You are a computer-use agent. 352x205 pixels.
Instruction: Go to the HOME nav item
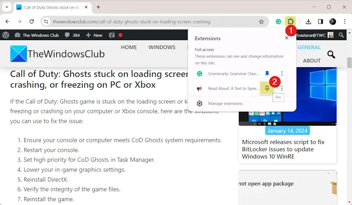tap(129, 47)
